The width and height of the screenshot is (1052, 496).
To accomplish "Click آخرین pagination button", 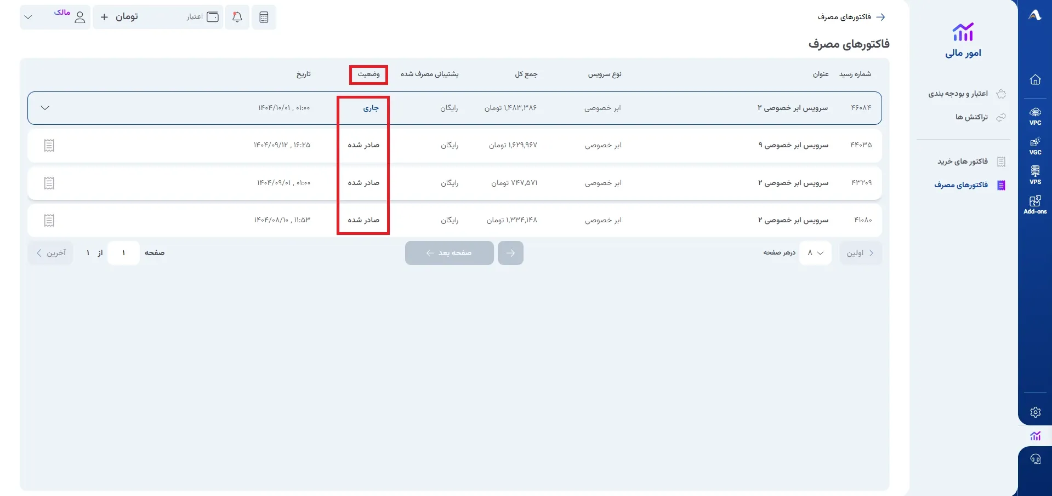I will (x=50, y=253).
